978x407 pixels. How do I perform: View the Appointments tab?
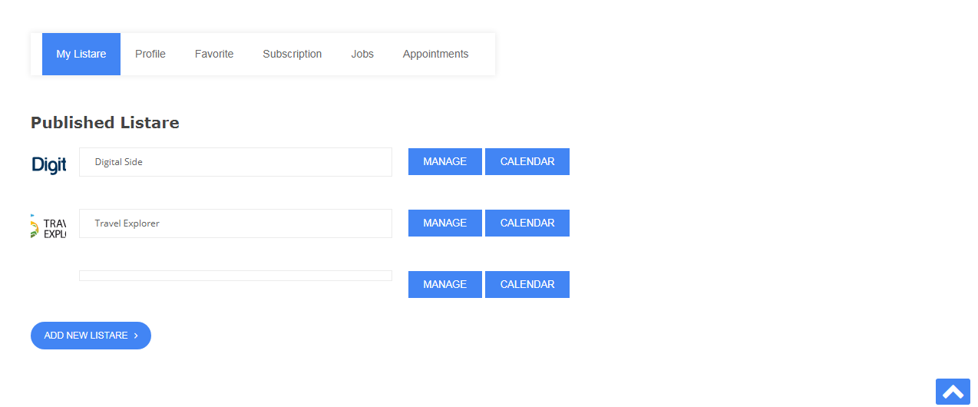pyautogui.click(x=435, y=54)
